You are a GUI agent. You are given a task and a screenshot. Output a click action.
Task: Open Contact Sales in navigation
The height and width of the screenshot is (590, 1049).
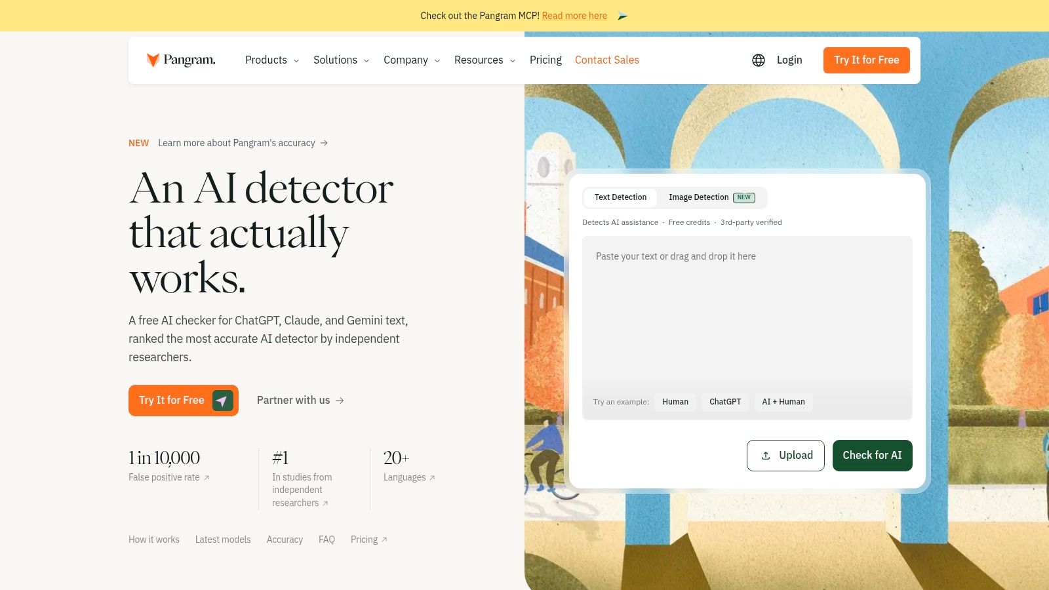pos(607,60)
